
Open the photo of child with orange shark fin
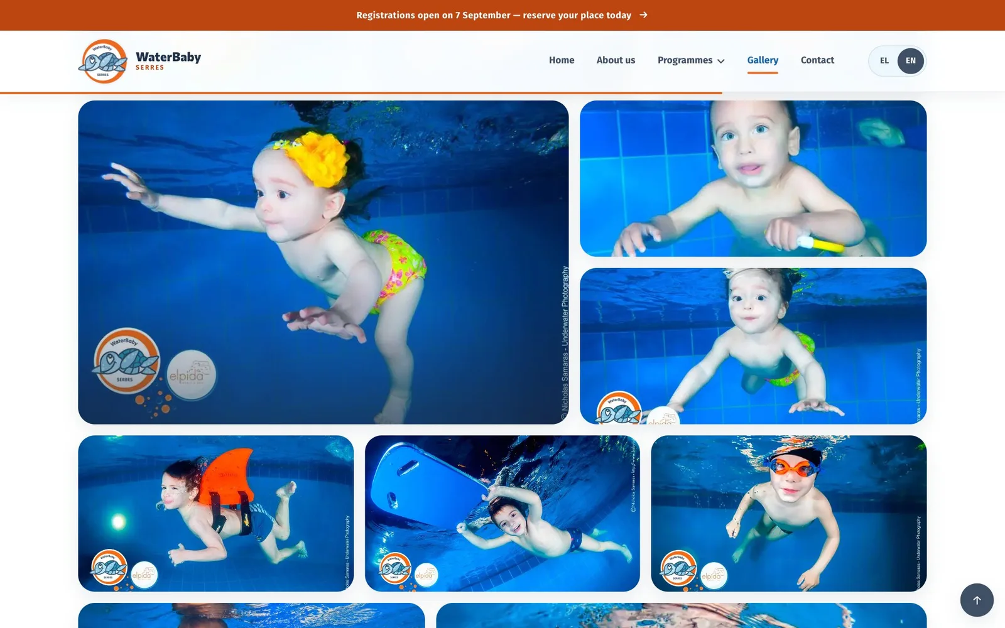(x=215, y=514)
